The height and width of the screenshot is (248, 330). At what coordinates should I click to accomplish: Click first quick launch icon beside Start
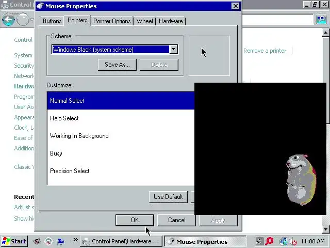tap(37, 241)
